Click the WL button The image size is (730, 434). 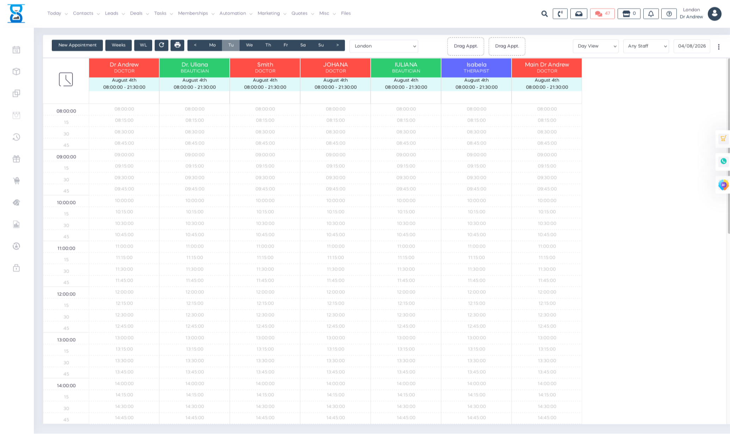pyautogui.click(x=143, y=45)
